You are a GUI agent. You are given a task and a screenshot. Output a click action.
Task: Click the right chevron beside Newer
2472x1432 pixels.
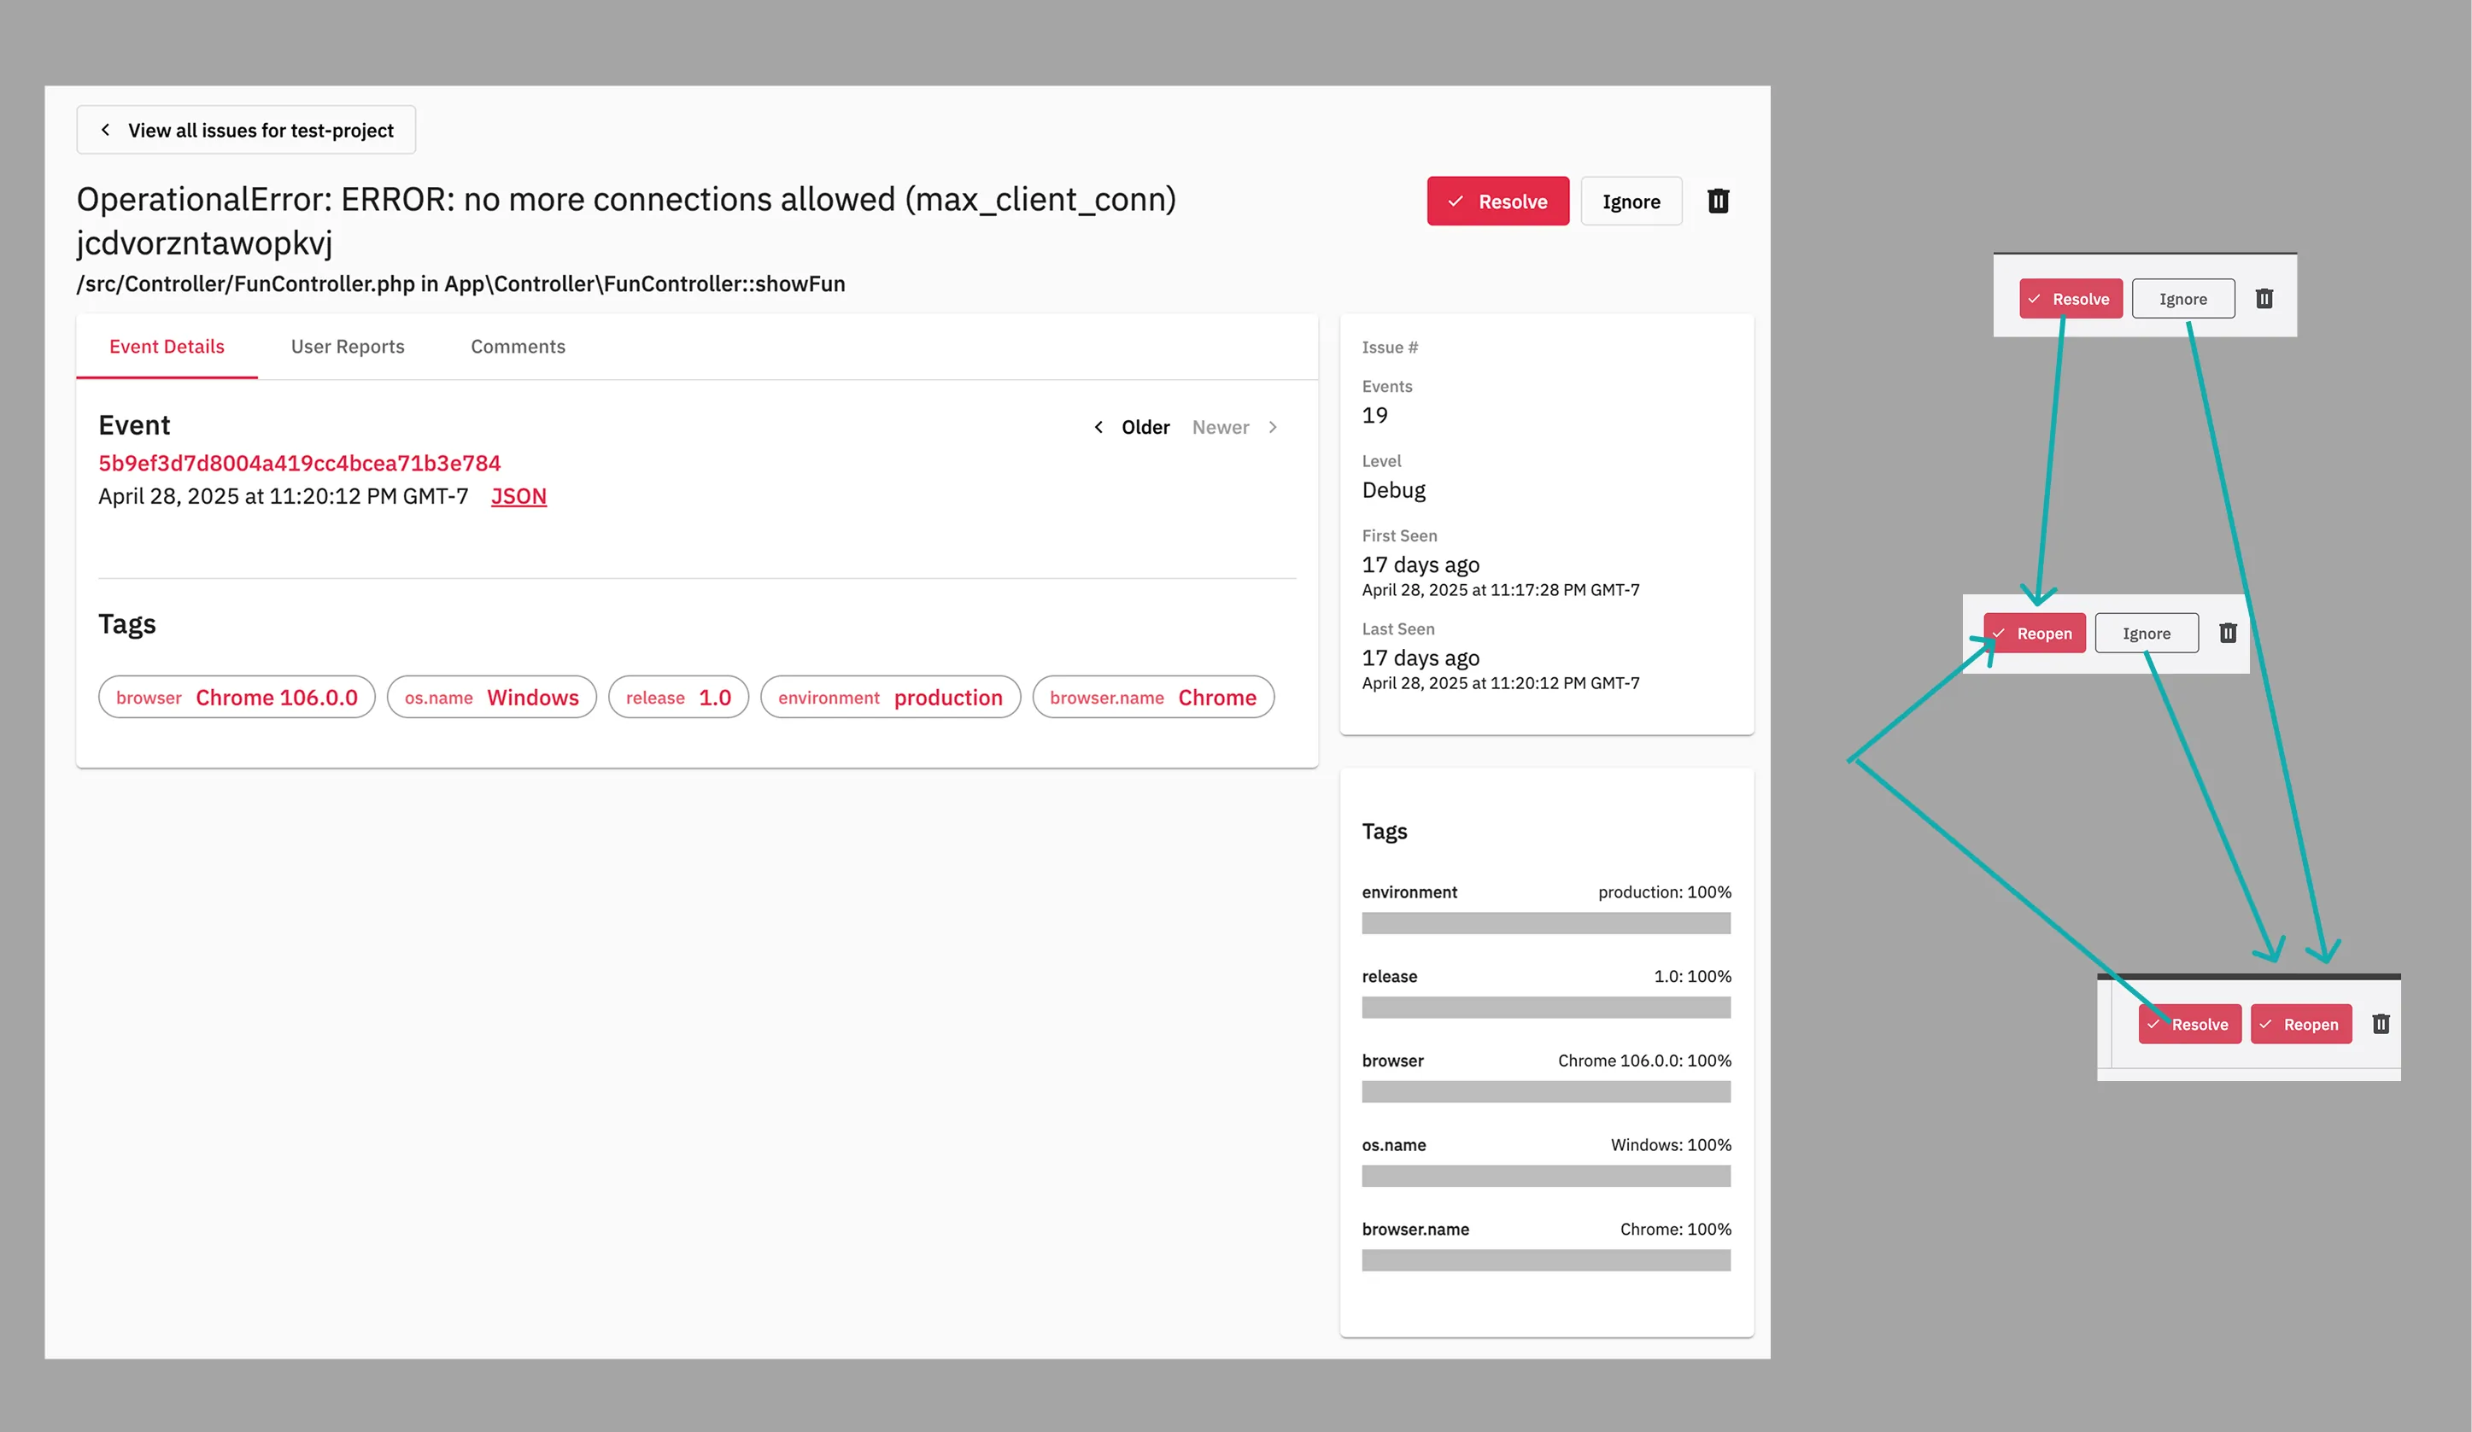(x=1274, y=427)
